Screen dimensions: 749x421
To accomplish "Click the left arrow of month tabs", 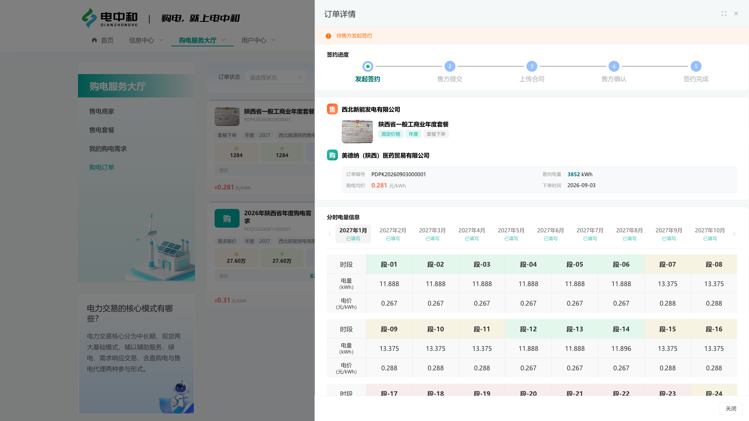I will 330,234.
